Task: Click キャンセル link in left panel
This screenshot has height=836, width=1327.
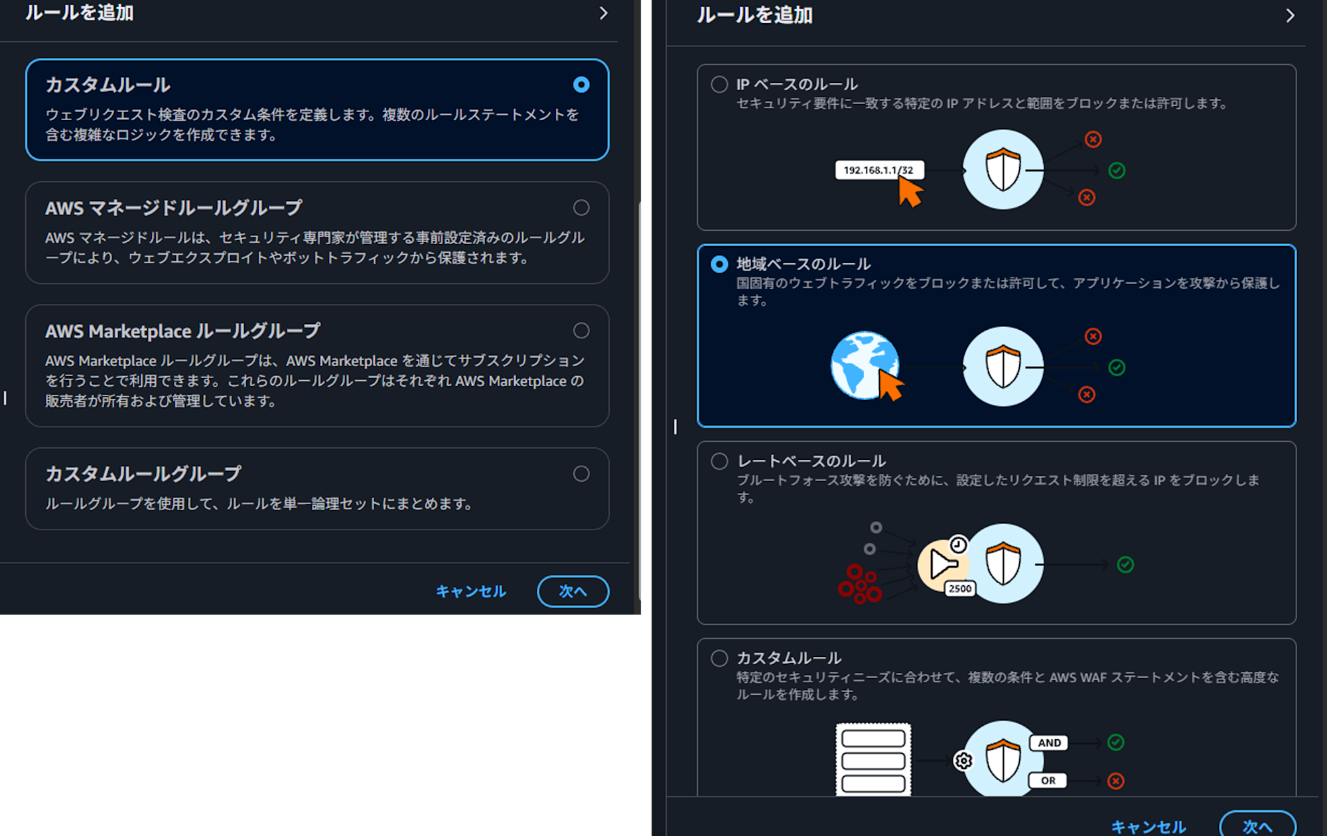Action: point(471,591)
